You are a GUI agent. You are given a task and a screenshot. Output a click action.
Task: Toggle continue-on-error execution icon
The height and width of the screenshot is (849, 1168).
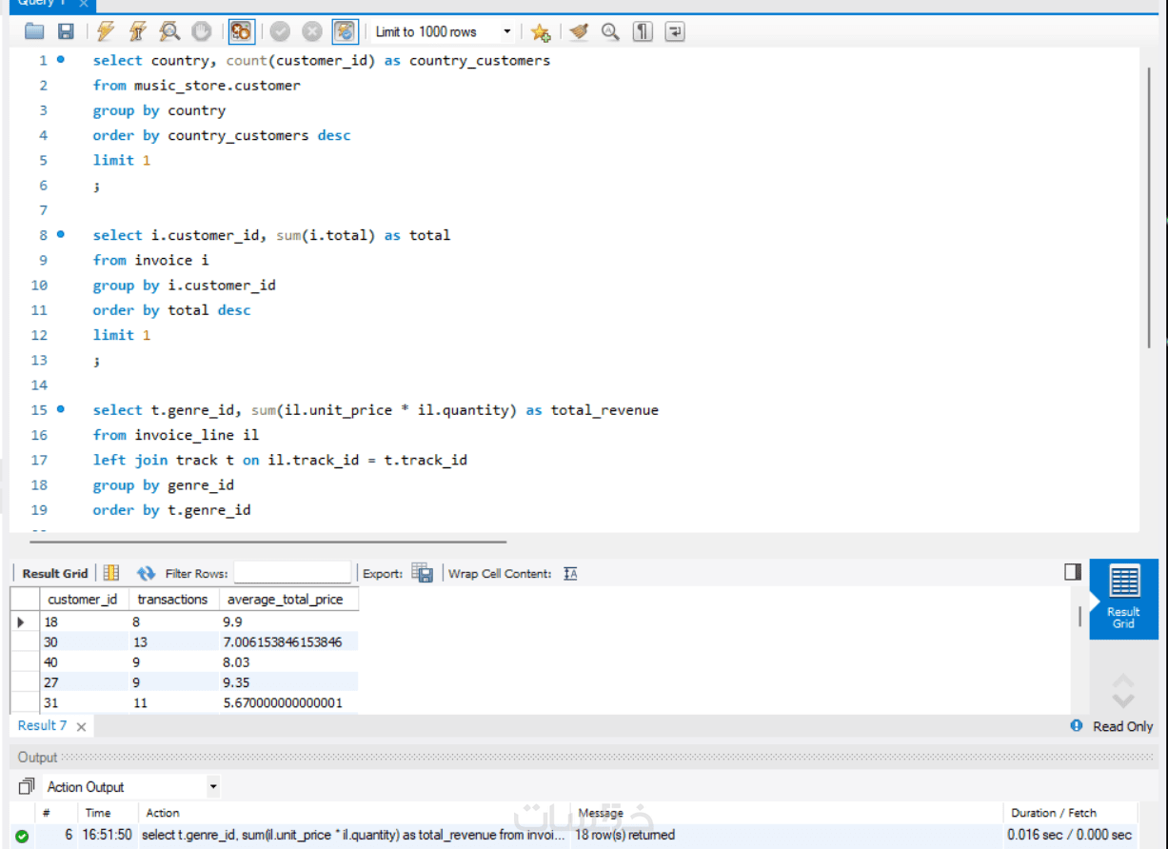[x=241, y=31]
